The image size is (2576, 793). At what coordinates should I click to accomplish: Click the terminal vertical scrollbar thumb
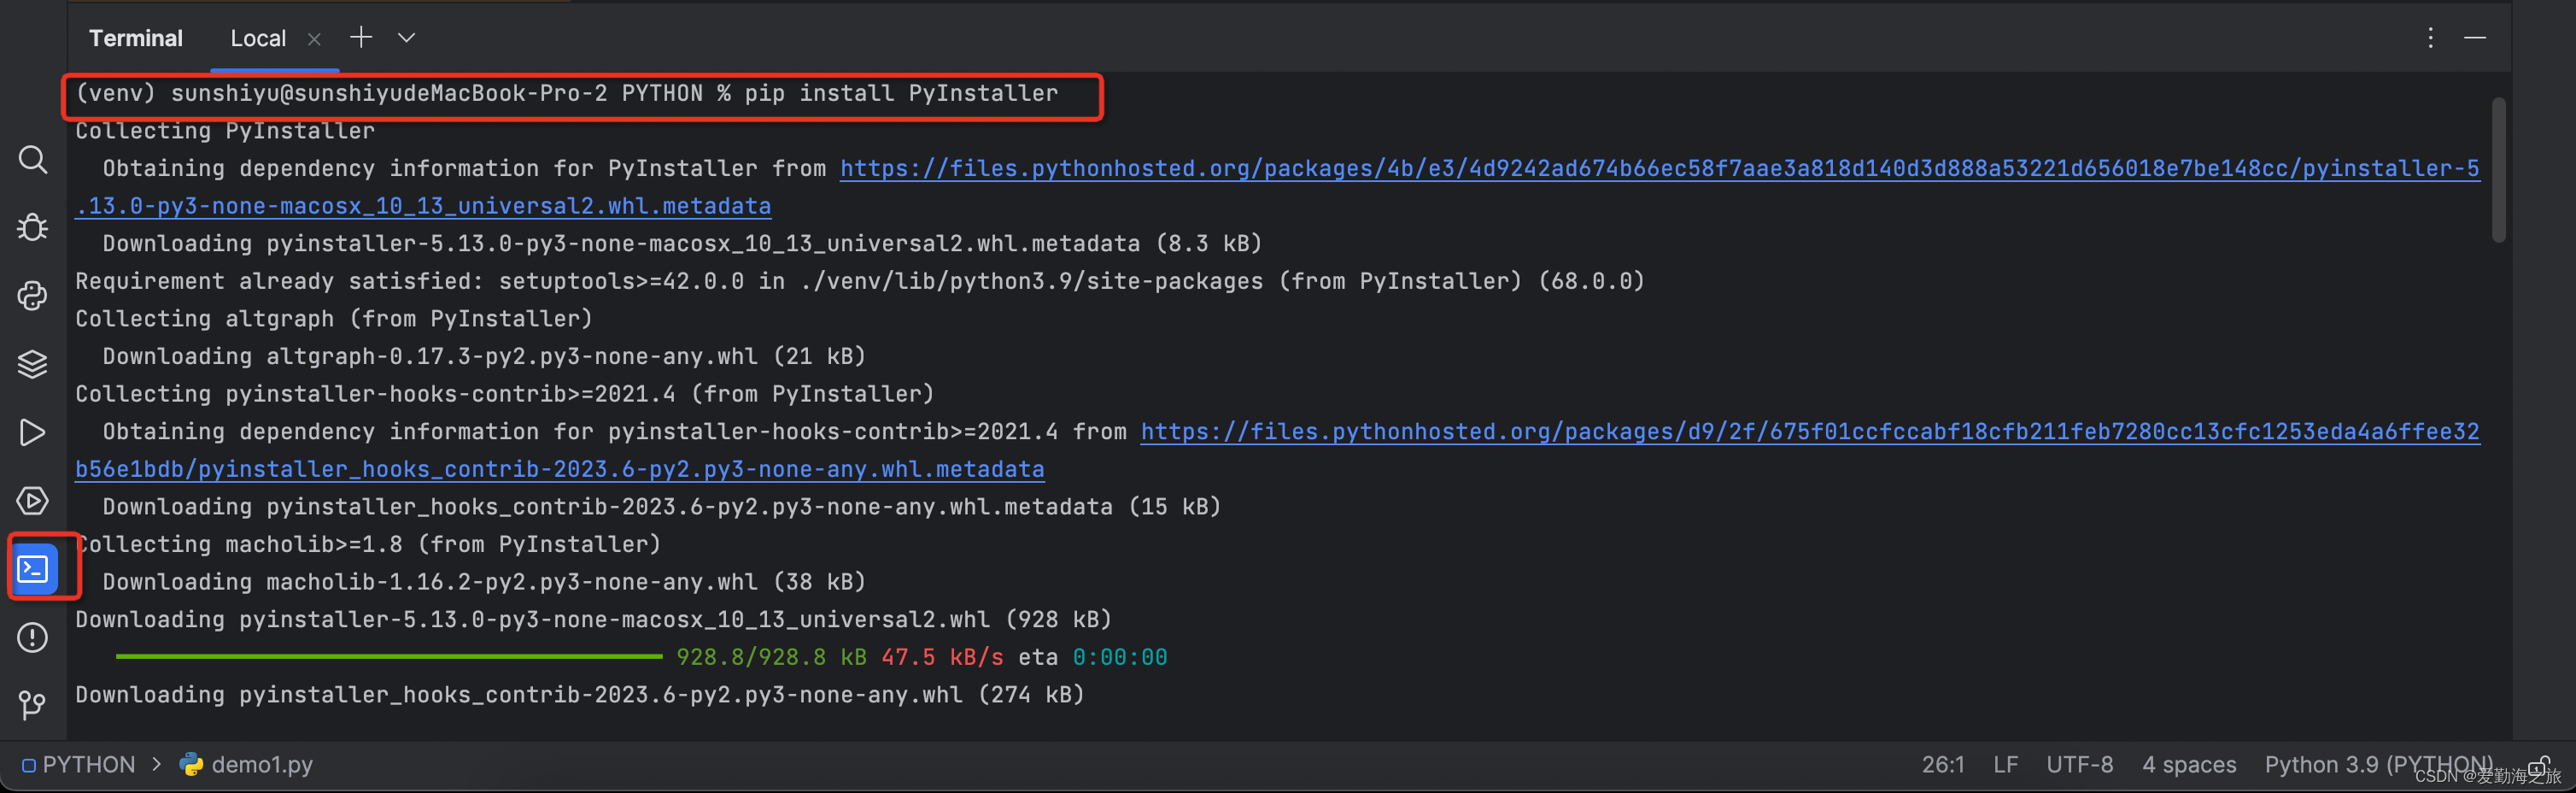2498,170
